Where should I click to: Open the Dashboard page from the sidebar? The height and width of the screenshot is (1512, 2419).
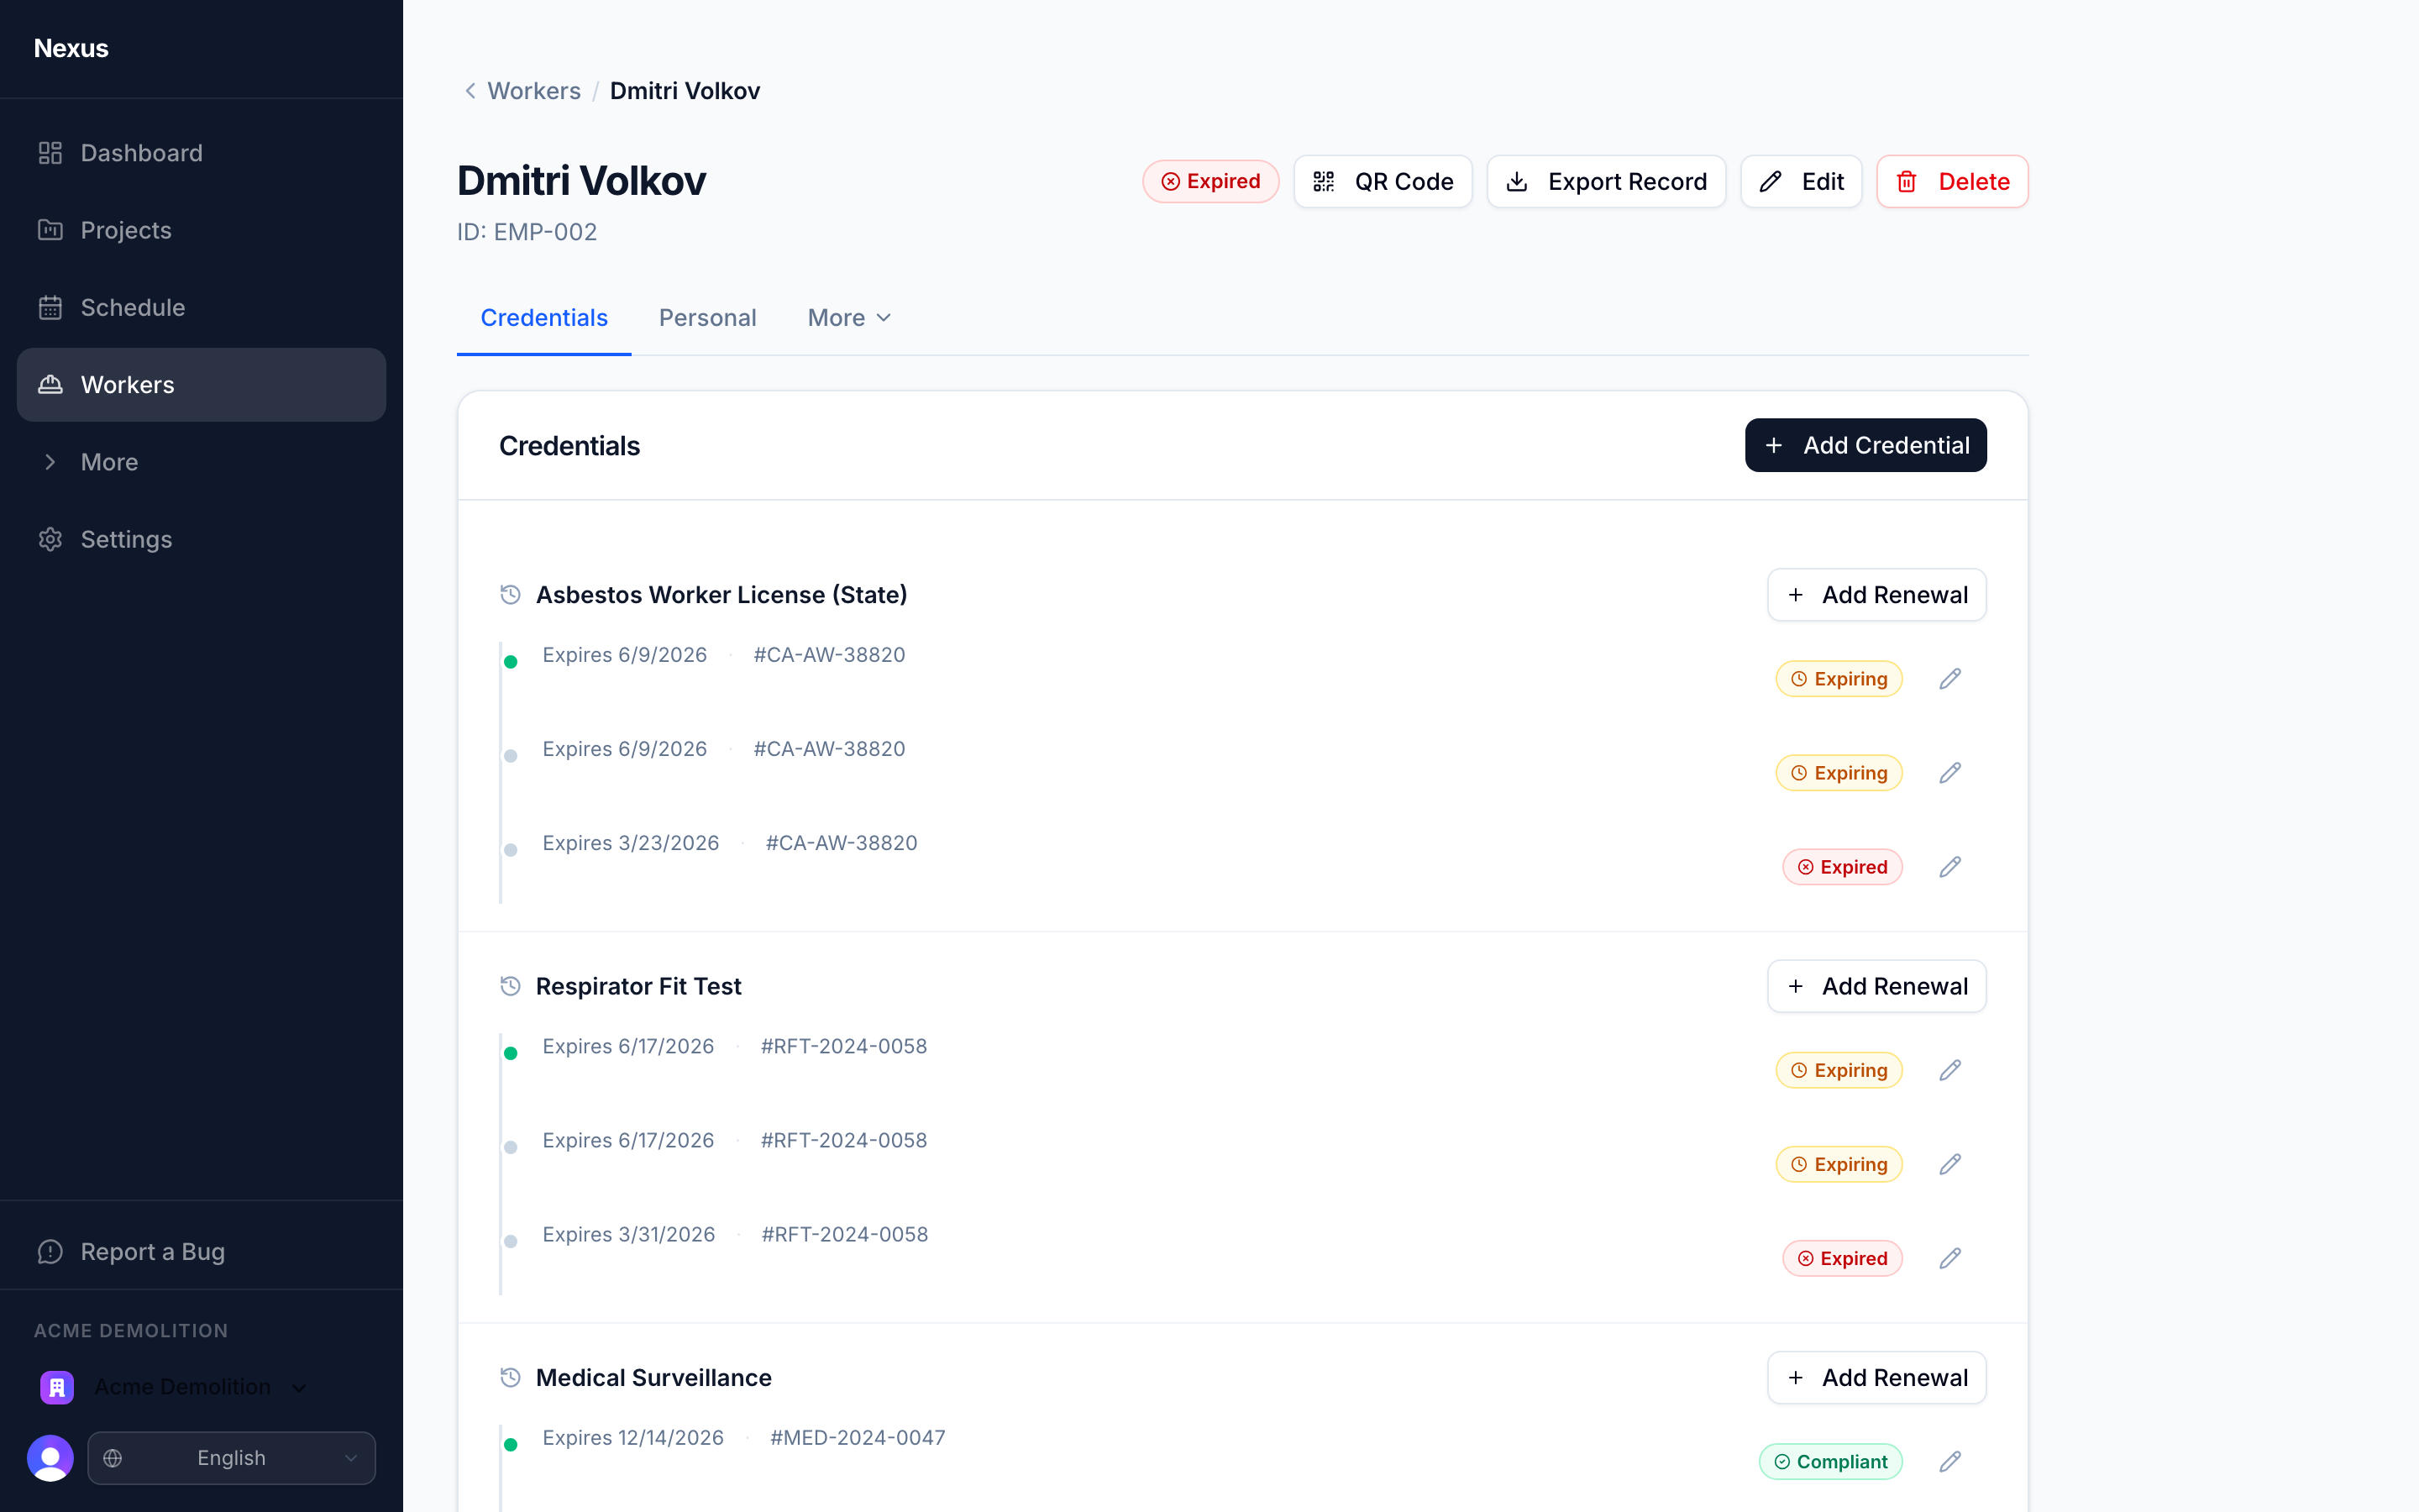click(x=201, y=153)
